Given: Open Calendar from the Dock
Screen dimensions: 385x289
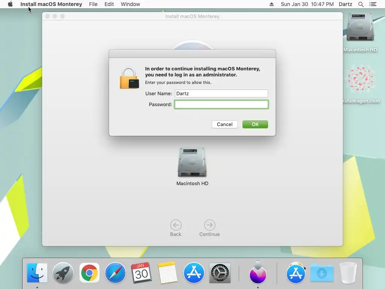Looking at the screenshot, I should pos(141,273).
